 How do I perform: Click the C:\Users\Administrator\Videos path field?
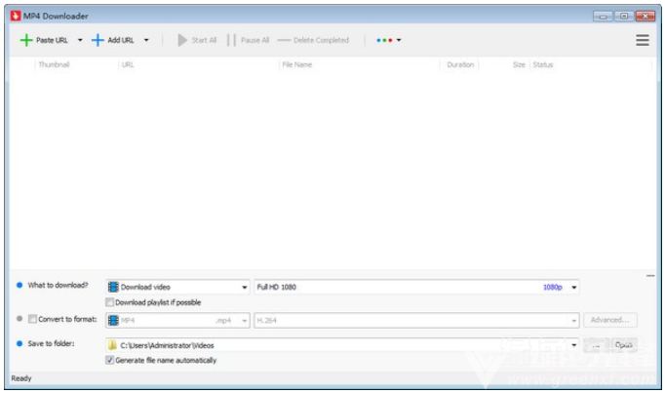coord(342,345)
